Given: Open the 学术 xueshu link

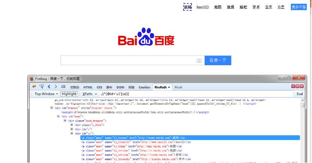Looking at the screenshot, I should click(256, 7).
